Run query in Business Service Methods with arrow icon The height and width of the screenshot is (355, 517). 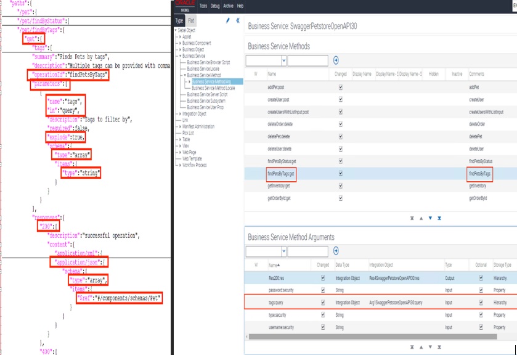tap(336, 60)
